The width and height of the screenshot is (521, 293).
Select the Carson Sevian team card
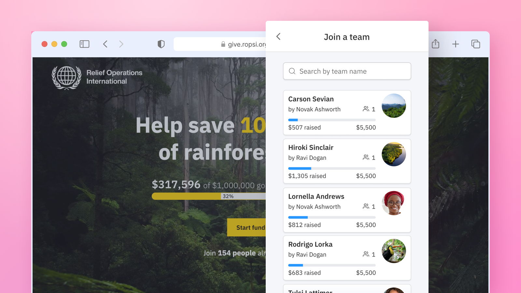tap(332, 113)
